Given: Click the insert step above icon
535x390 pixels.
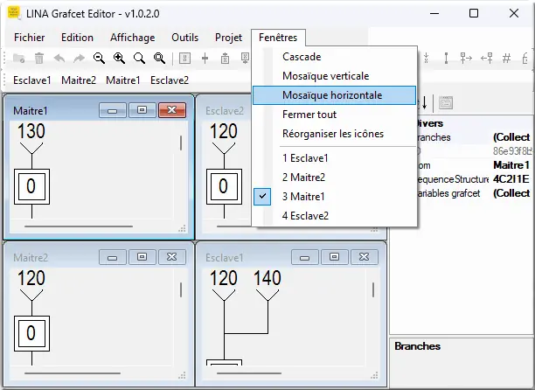Looking at the screenshot, I should coord(225,58).
